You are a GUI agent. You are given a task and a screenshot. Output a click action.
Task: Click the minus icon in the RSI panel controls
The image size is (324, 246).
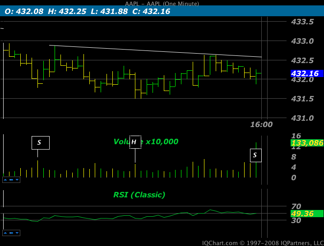pos(11,233)
